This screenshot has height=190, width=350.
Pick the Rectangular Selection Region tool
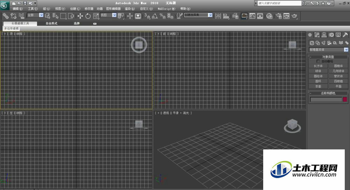coord(63,16)
